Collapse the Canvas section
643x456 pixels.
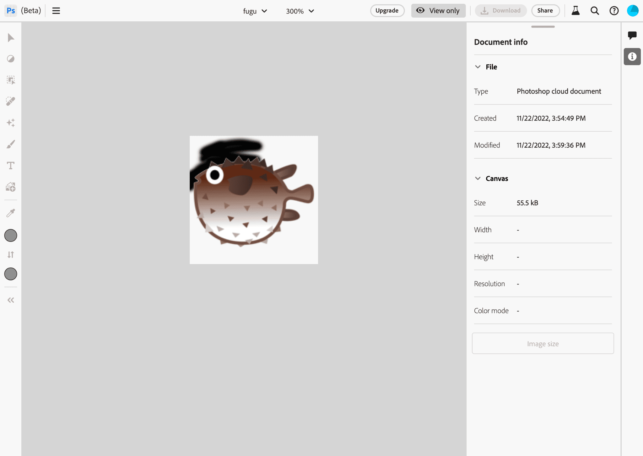[x=478, y=178]
